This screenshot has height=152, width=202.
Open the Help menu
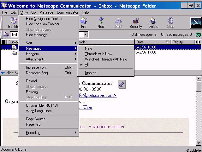[85, 12]
